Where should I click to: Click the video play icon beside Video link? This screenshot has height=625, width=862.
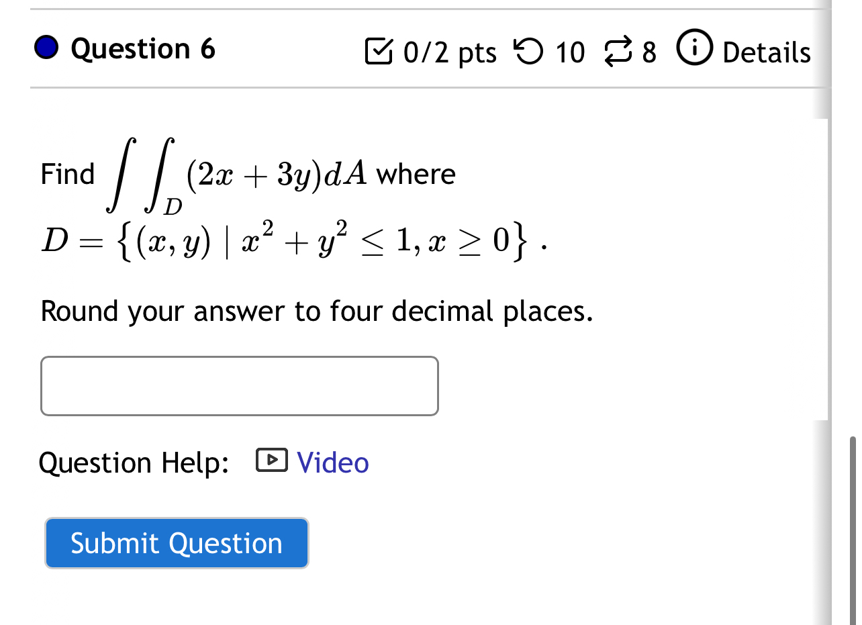tap(271, 461)
